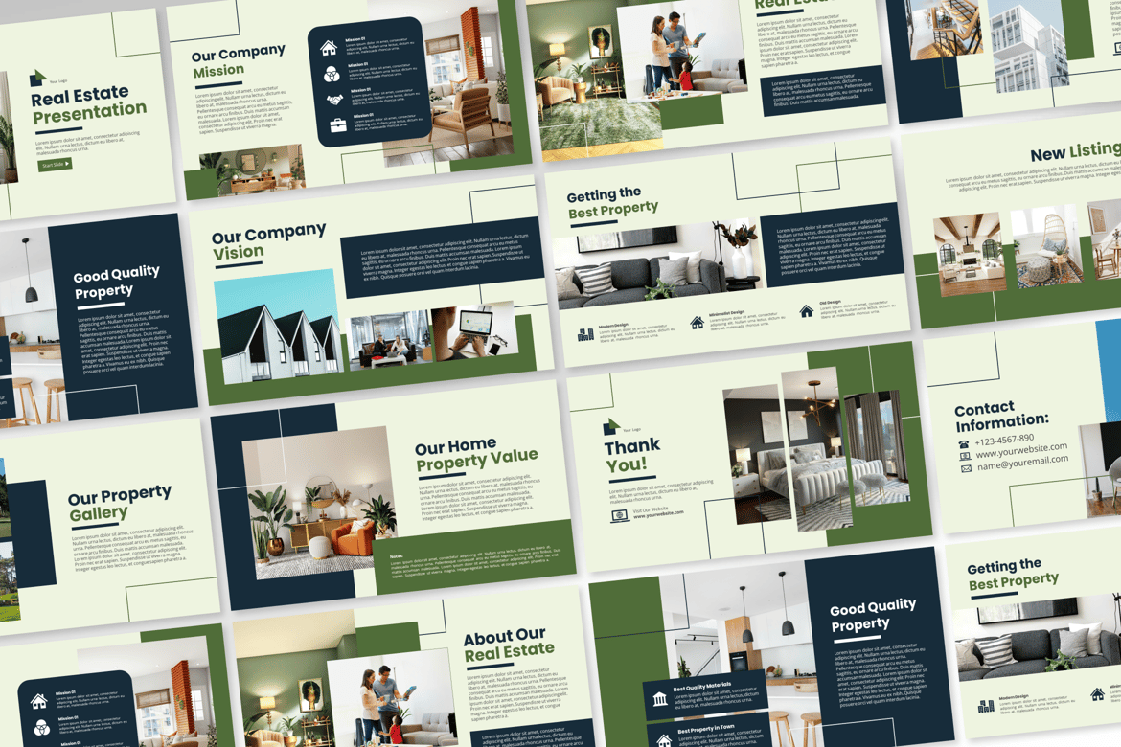Select the New Listing heading
The width and height of the screenshot is (1121, 747).
1075,151
